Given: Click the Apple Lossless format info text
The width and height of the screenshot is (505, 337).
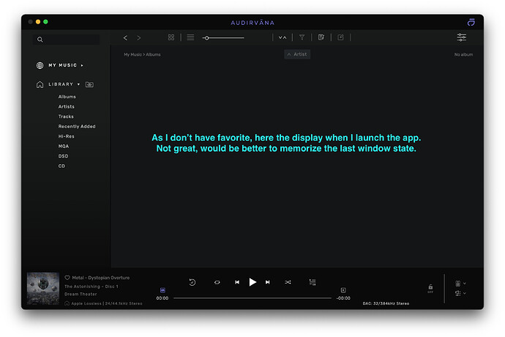Looking at the screenshot, I should tap(107, 303).
